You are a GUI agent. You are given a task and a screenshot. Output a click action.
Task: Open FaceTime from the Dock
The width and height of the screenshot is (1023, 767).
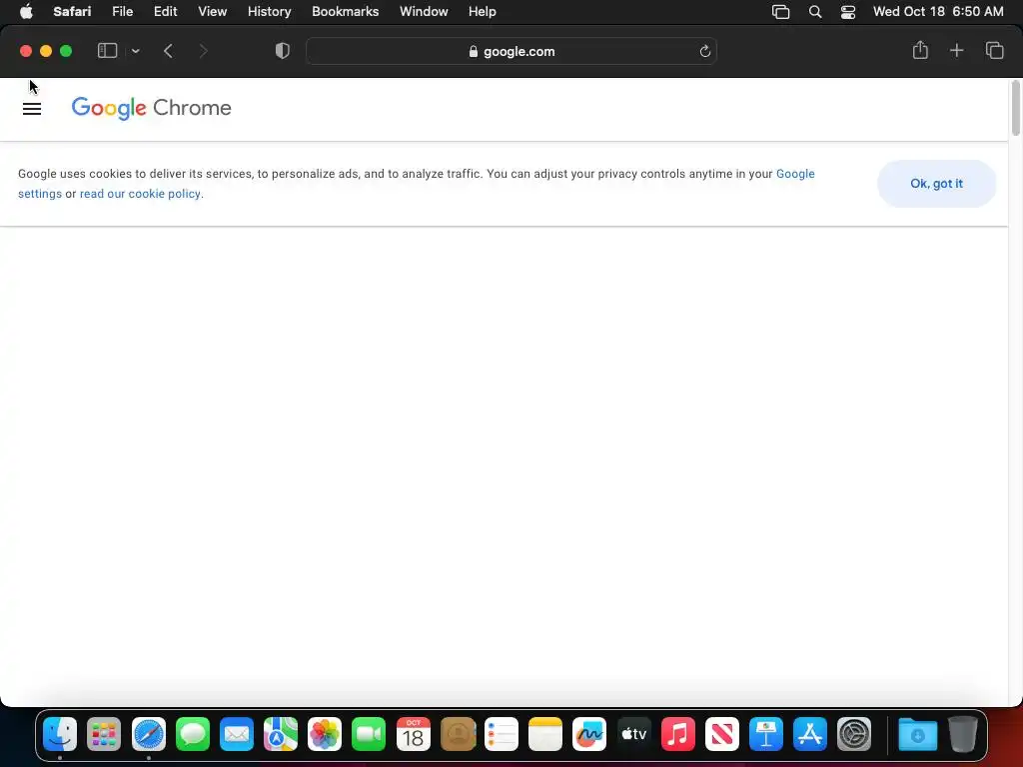click(x=369, y=734)
